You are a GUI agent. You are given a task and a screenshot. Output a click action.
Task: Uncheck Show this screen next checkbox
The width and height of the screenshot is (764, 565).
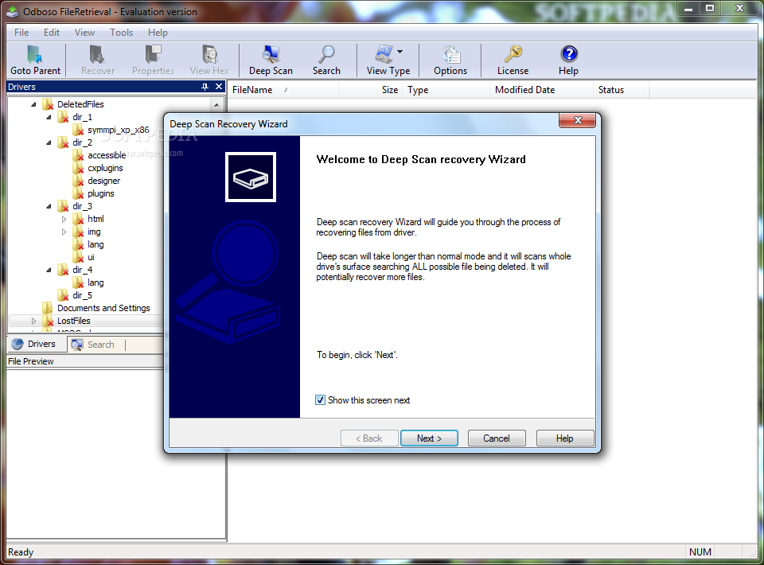click(x=320, y=400)
